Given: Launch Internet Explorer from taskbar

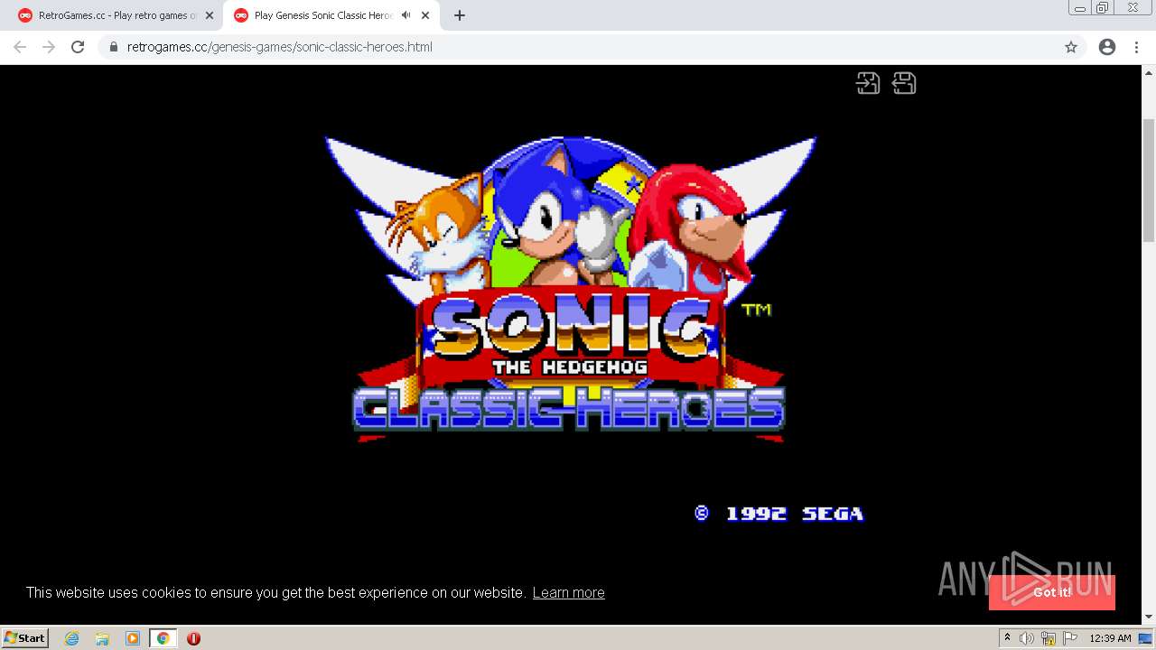Looking at the screenshot, I should 72,638.
